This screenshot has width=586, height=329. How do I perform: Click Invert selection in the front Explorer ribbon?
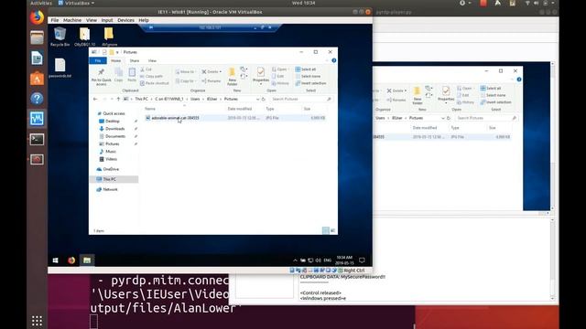click(311, 83)
